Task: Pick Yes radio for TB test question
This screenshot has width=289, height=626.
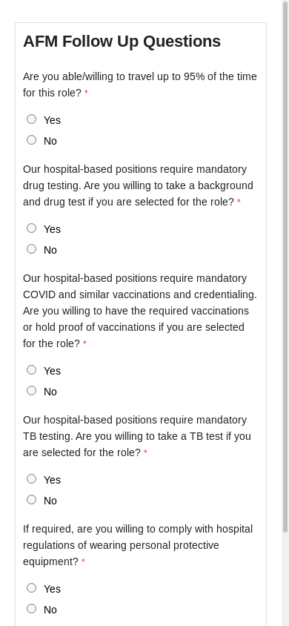Action: [x=31, y=478]
